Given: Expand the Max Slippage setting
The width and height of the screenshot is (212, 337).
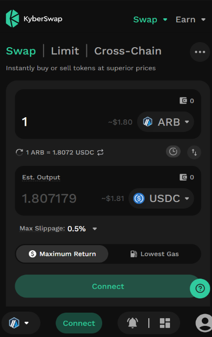Looking at the screenshot, I should pos(58,228).
